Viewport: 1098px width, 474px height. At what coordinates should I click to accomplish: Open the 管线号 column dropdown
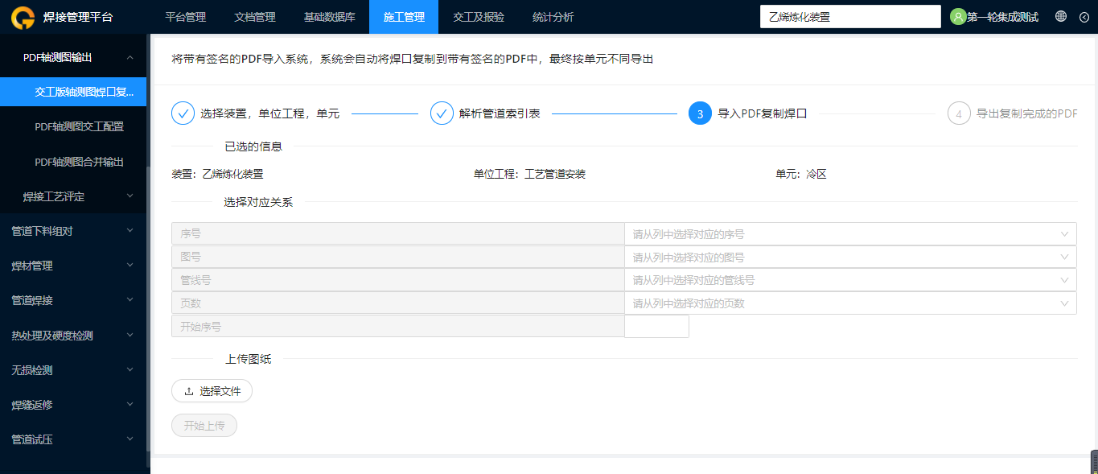pos(850,280)
